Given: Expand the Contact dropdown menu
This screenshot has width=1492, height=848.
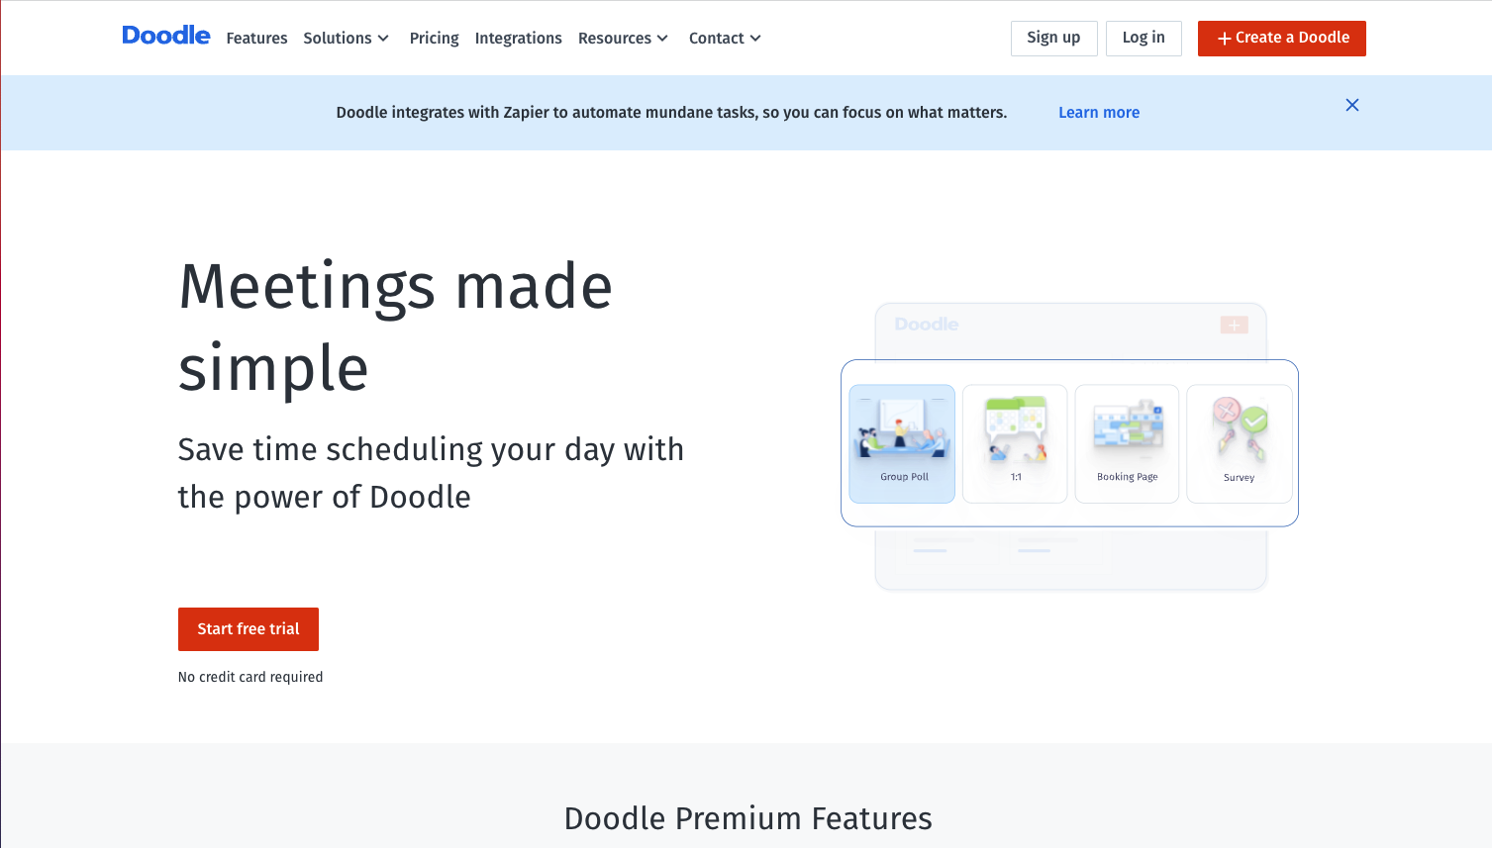Looking at the screenshot, I should (725, 38).
